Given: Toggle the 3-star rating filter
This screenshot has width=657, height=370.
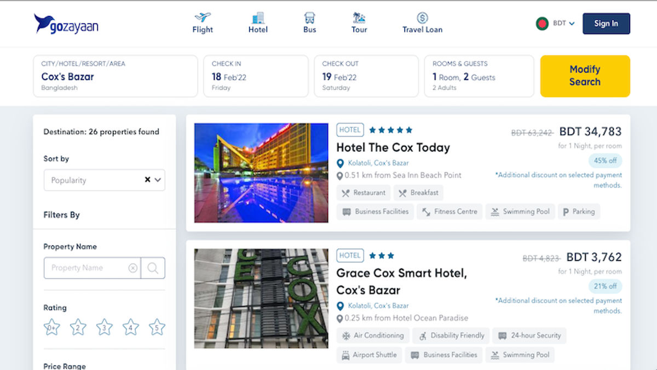Looking at the screenshot, I should [x=104, y=327].
